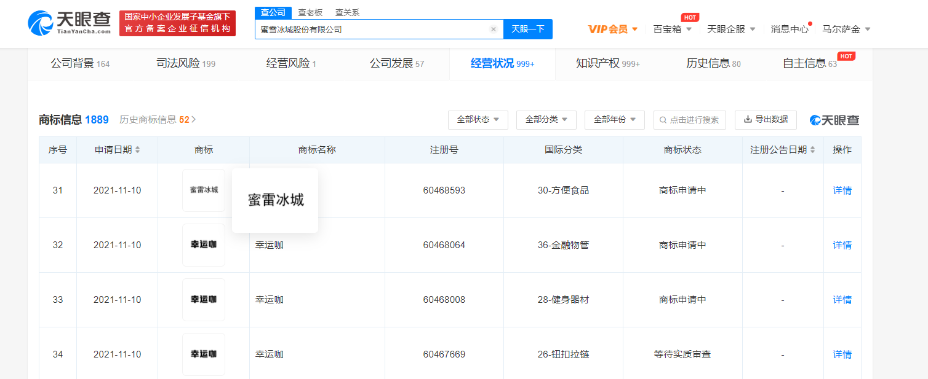928x379 pixels.
Task: Sort by 注册公告日期 column arrows
Action: 812,150
